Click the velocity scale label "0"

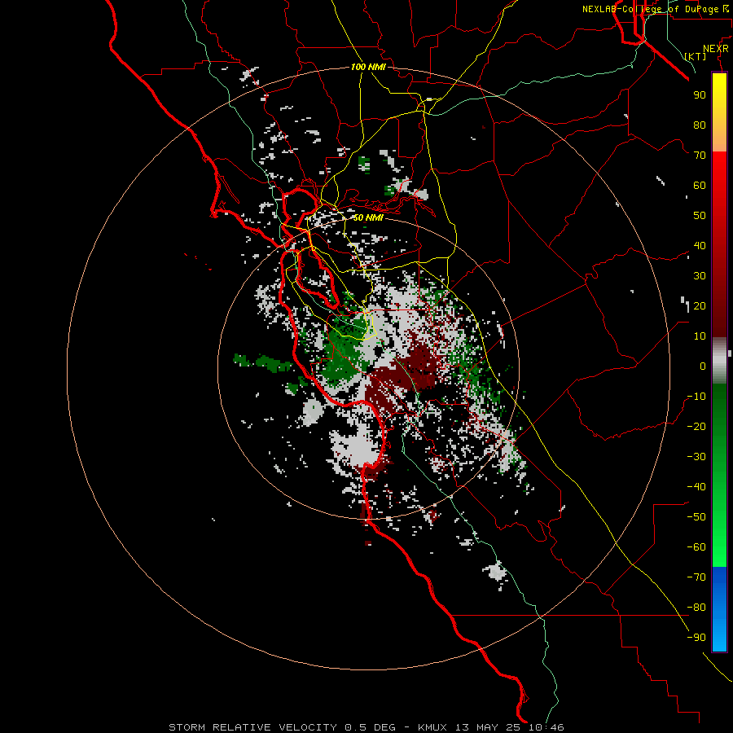click(x=703, y=366)
